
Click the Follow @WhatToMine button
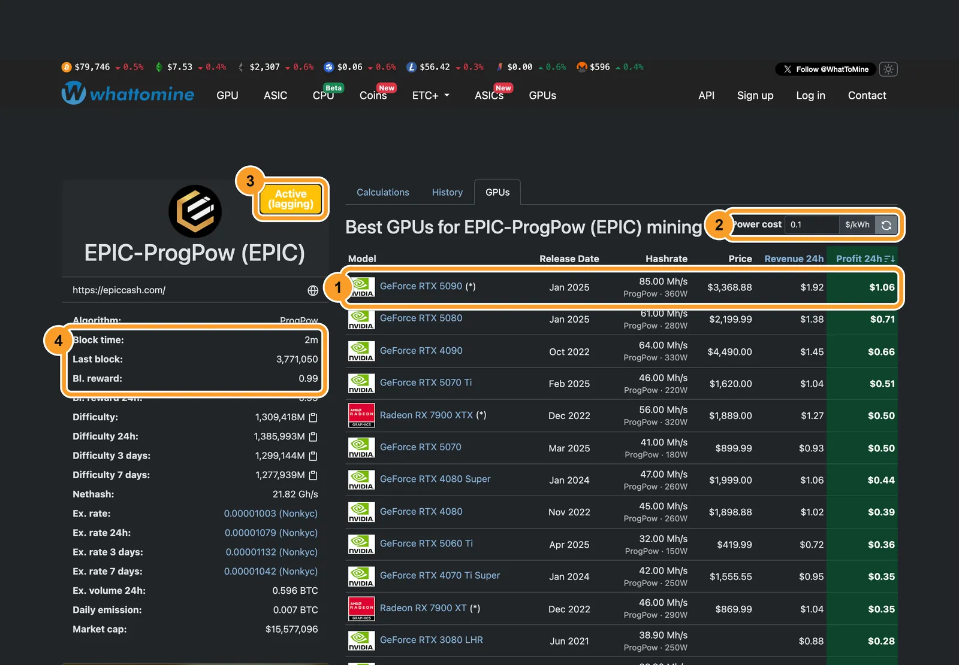[x=825, y=69]
